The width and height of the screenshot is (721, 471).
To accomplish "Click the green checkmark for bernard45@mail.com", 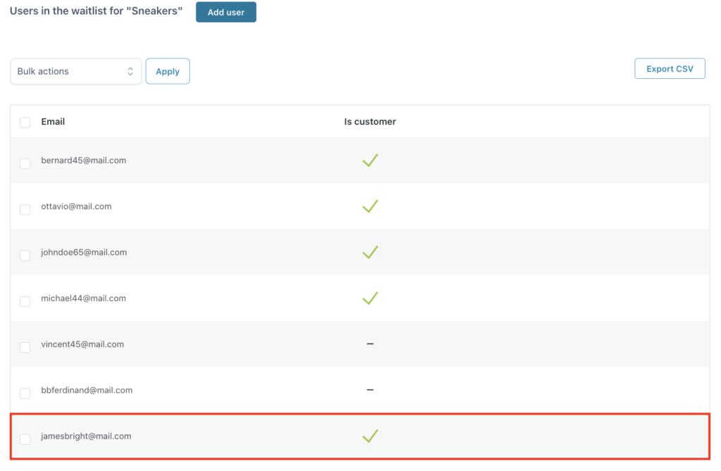I will [370, 160].
